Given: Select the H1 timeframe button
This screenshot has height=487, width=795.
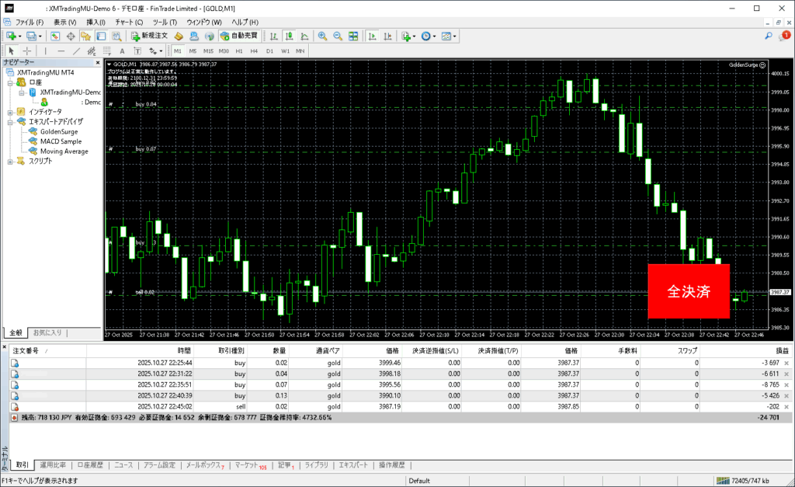Looking at the screenshot, I should point(238,51).
